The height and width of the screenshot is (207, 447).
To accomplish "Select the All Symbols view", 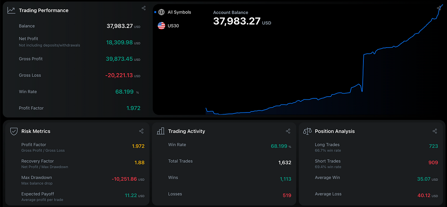I will pos(179,12).
